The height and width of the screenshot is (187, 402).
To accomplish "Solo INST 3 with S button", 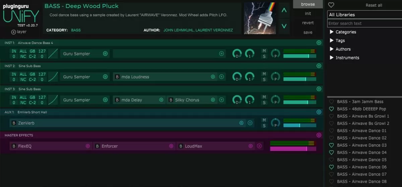I will pos(264,103).
